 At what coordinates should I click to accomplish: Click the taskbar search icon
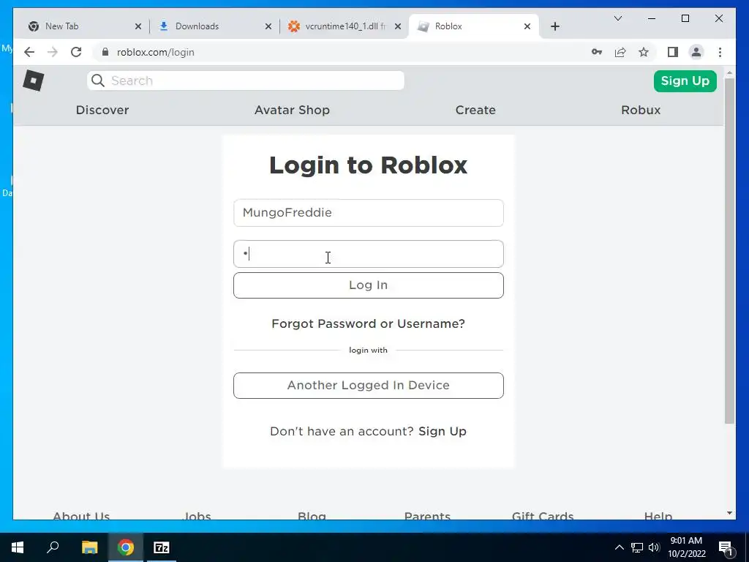pos(53,547)
